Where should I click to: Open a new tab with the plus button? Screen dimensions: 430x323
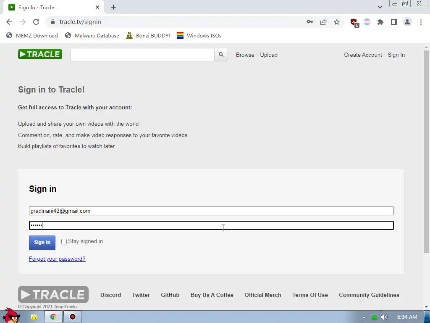click(x=113, y=8)
